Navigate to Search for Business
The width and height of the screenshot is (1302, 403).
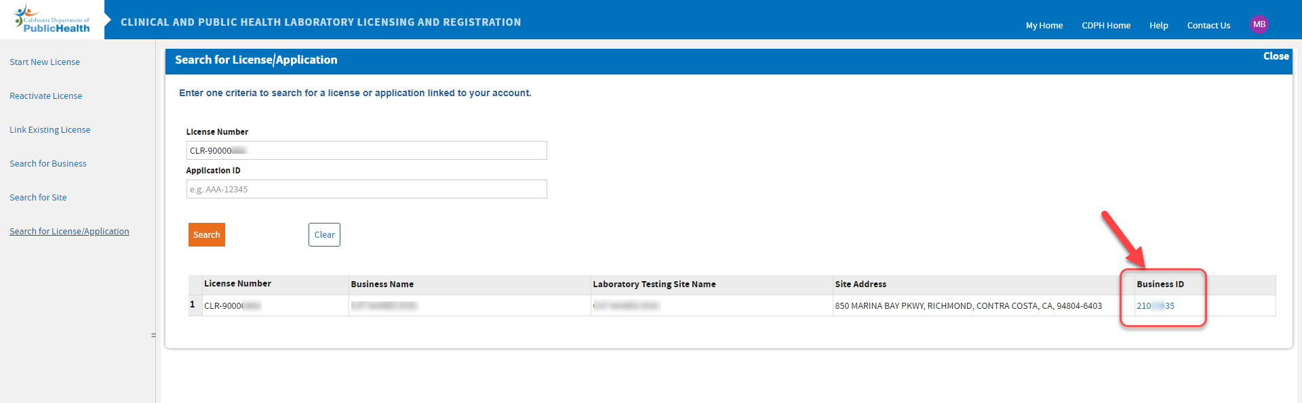click(47, 163)
